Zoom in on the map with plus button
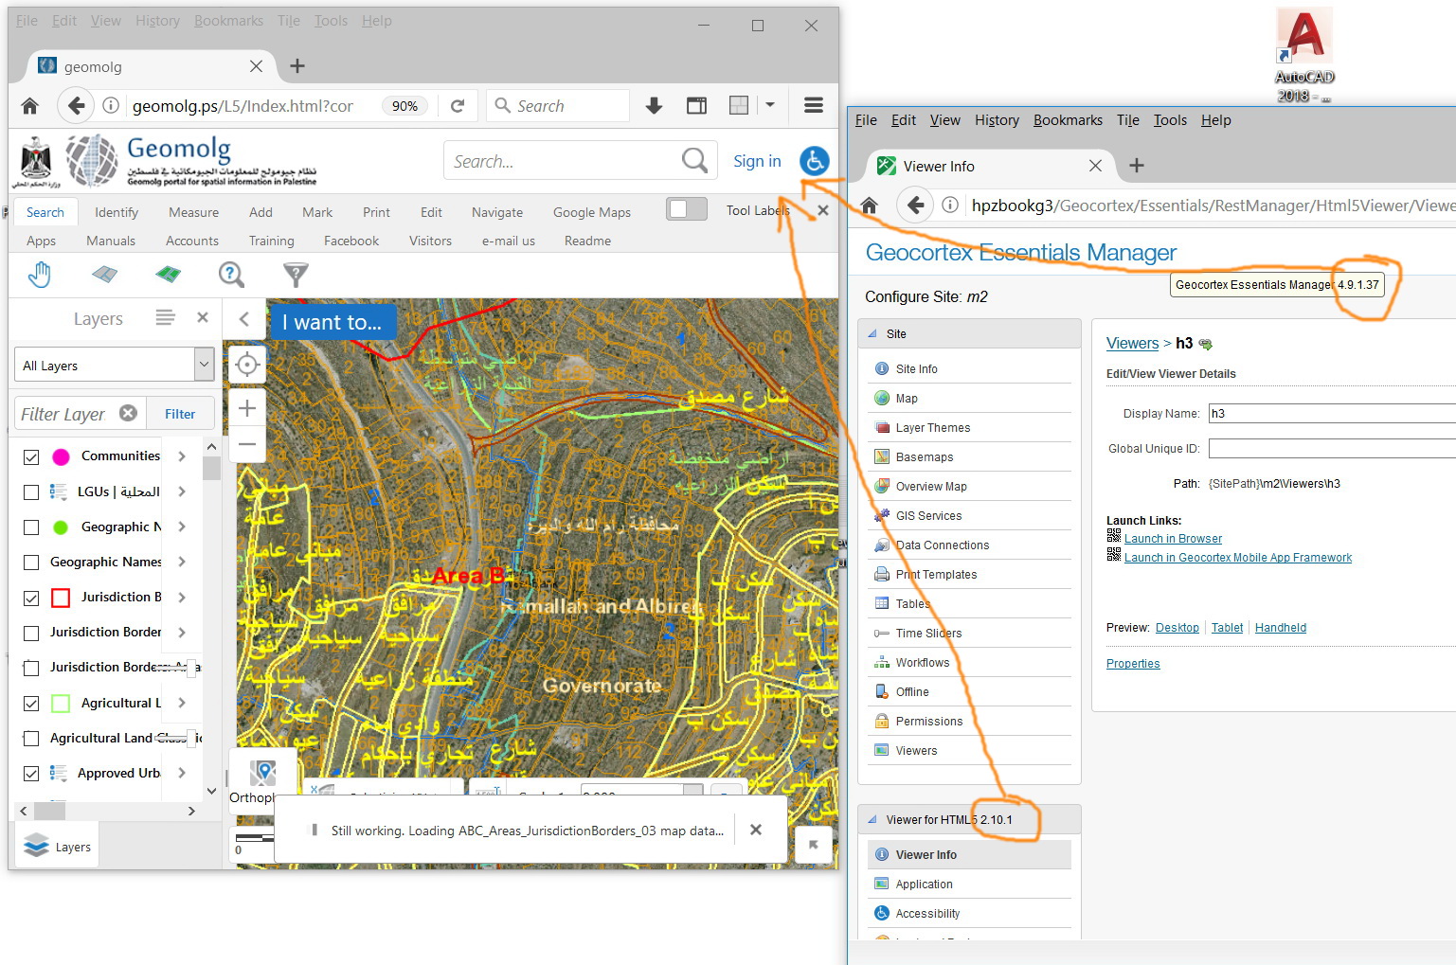 (x=247, y=408)
